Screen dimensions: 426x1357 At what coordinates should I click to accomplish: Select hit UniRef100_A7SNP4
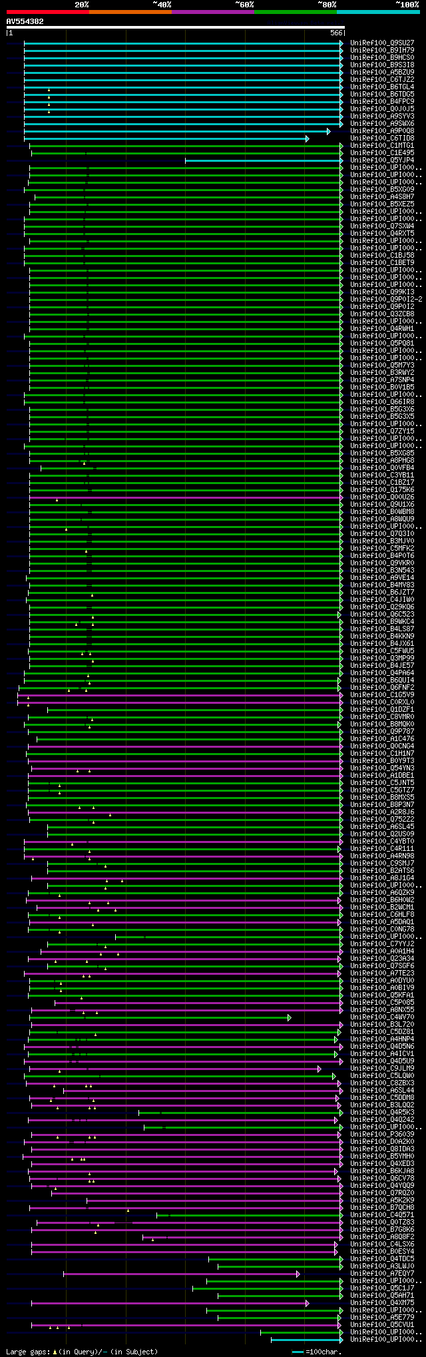pyautogui.click(x=382, y=380)
